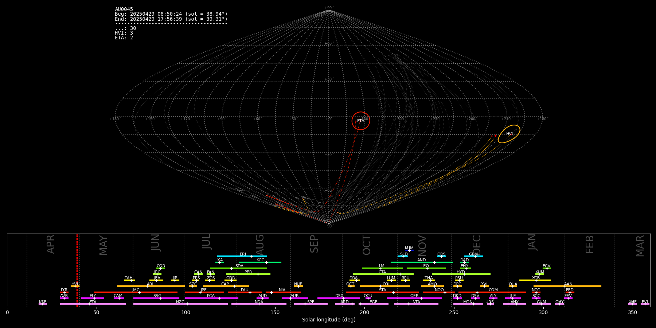
Task: Click the PER shower bar in timeline
Action: point(248,274)
